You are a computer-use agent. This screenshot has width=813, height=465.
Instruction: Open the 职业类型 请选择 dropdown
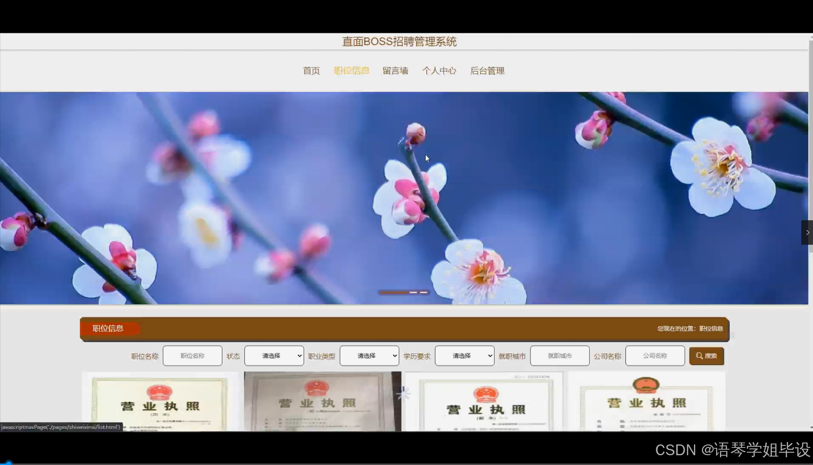coord(369,356)
